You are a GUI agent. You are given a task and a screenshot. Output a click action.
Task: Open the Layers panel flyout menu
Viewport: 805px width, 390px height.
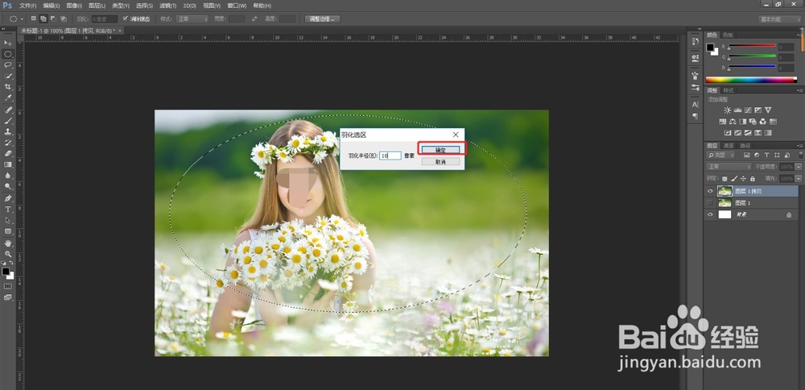coord(800,145)
